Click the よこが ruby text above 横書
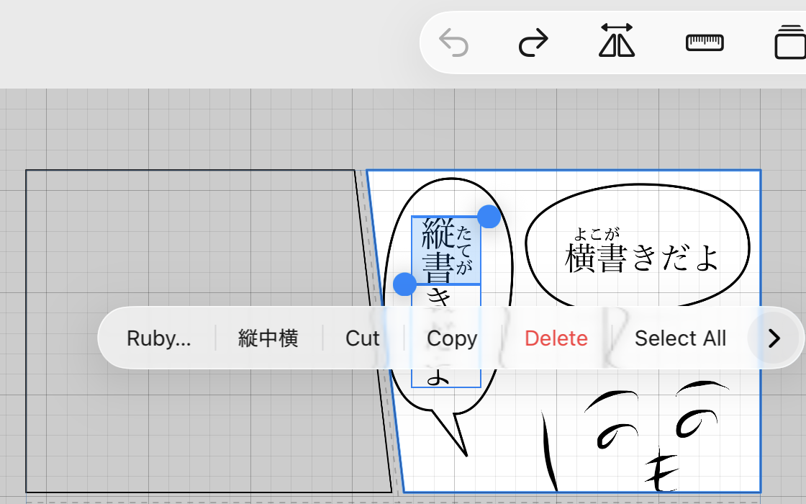Viewport: 806px width, 504px height. tap(597, 234)
